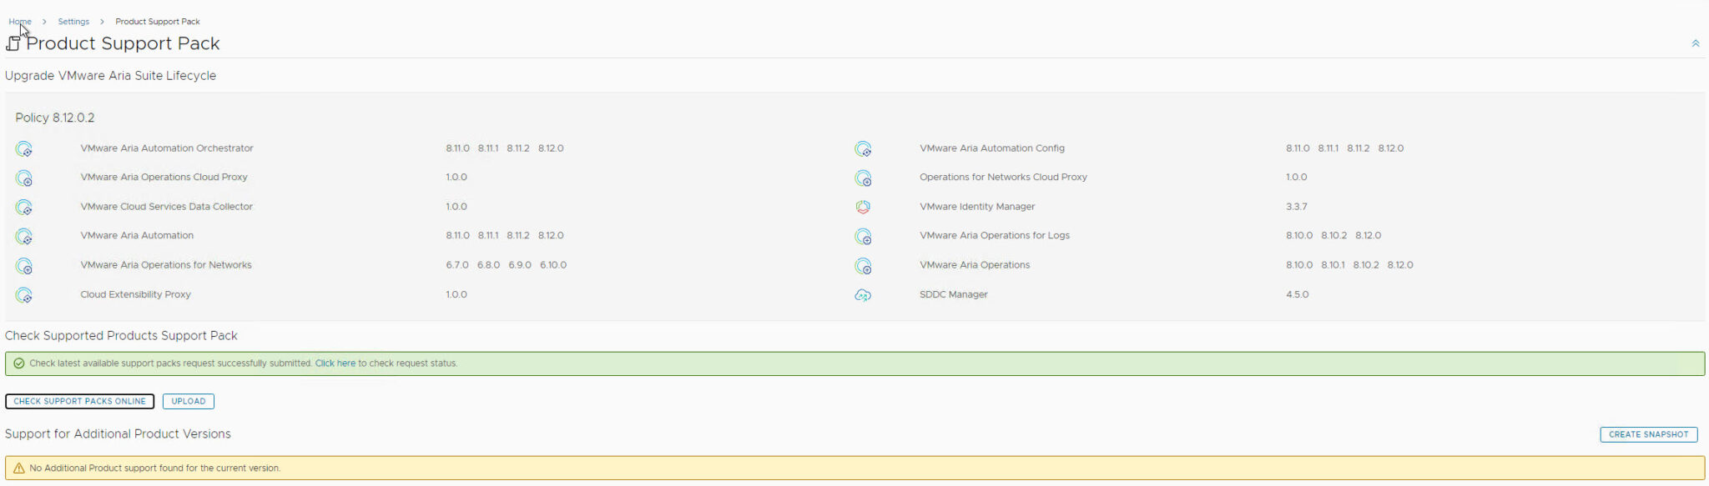This screenshot has height=486, width=1709.
Task: Click the Operations for Networks Cloud Proxy label
Action: click(1003, 177)
